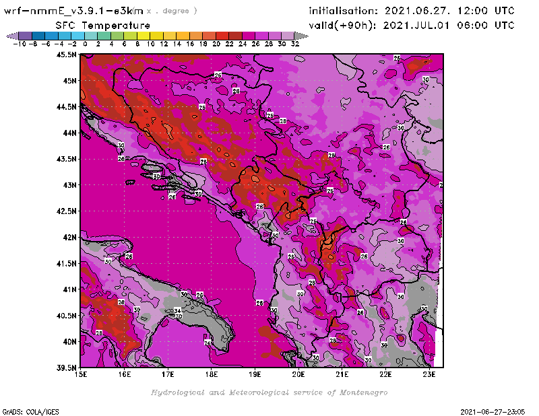Click the "21E" longitude label
The width and height of the screenshot is (539, 416).
click(342, 374)
